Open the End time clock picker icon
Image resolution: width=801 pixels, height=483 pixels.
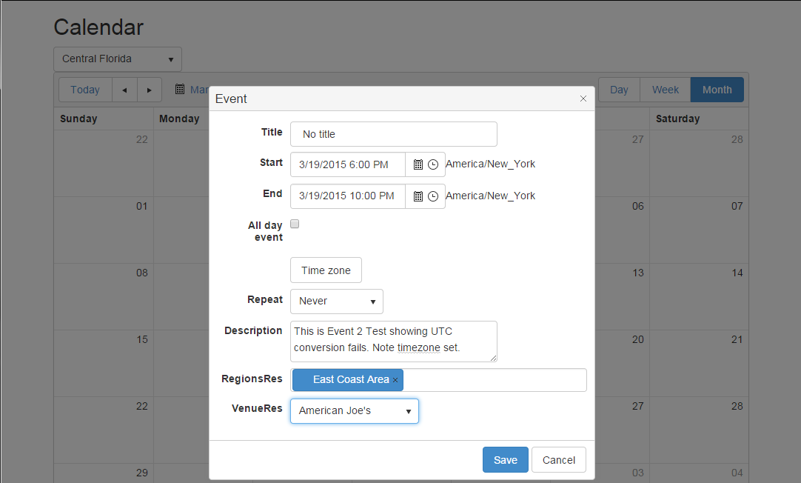pos(433,196)
